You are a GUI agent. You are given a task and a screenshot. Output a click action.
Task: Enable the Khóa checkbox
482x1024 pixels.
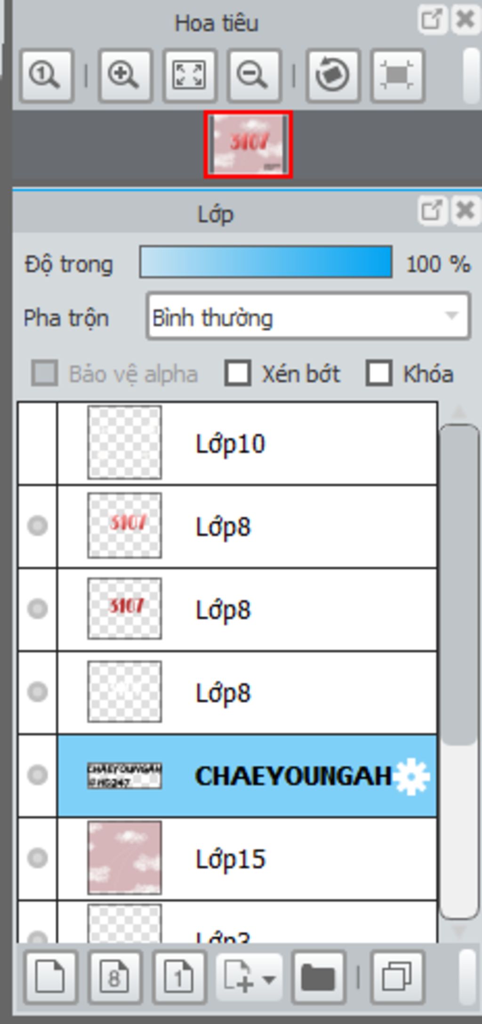379,373
